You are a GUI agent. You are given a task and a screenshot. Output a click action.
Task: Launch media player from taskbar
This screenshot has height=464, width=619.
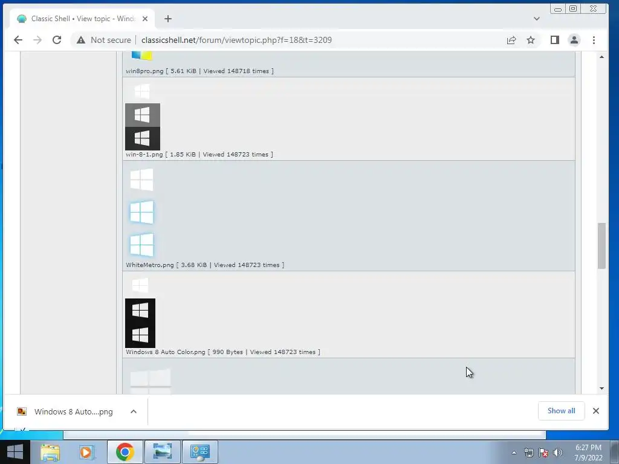click(86, 452)
